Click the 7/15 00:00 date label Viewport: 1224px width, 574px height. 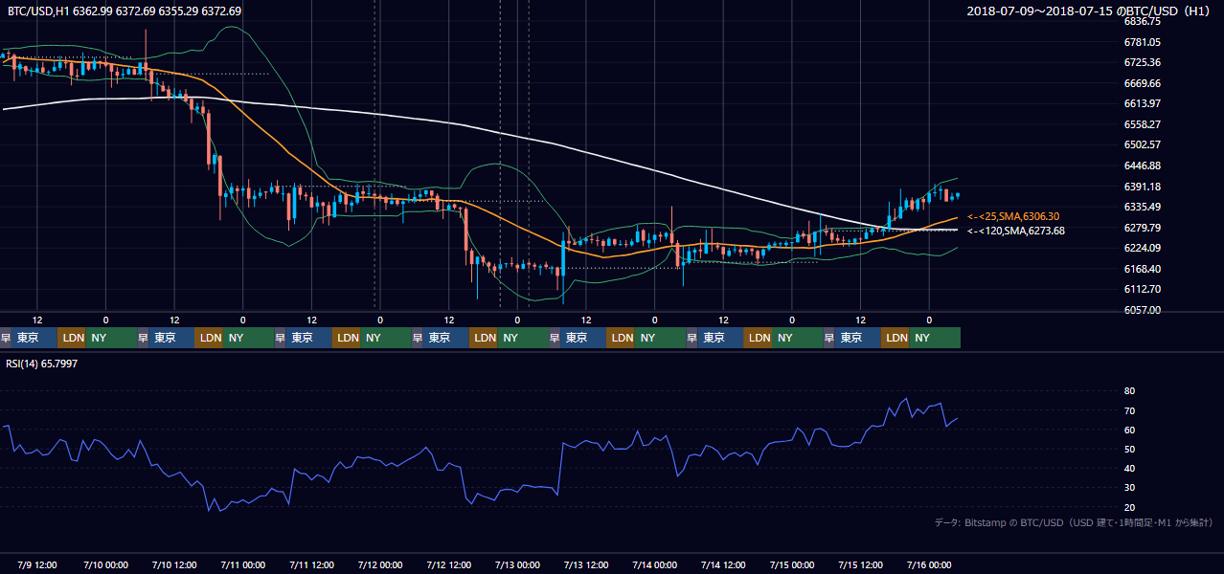(792, 564)
